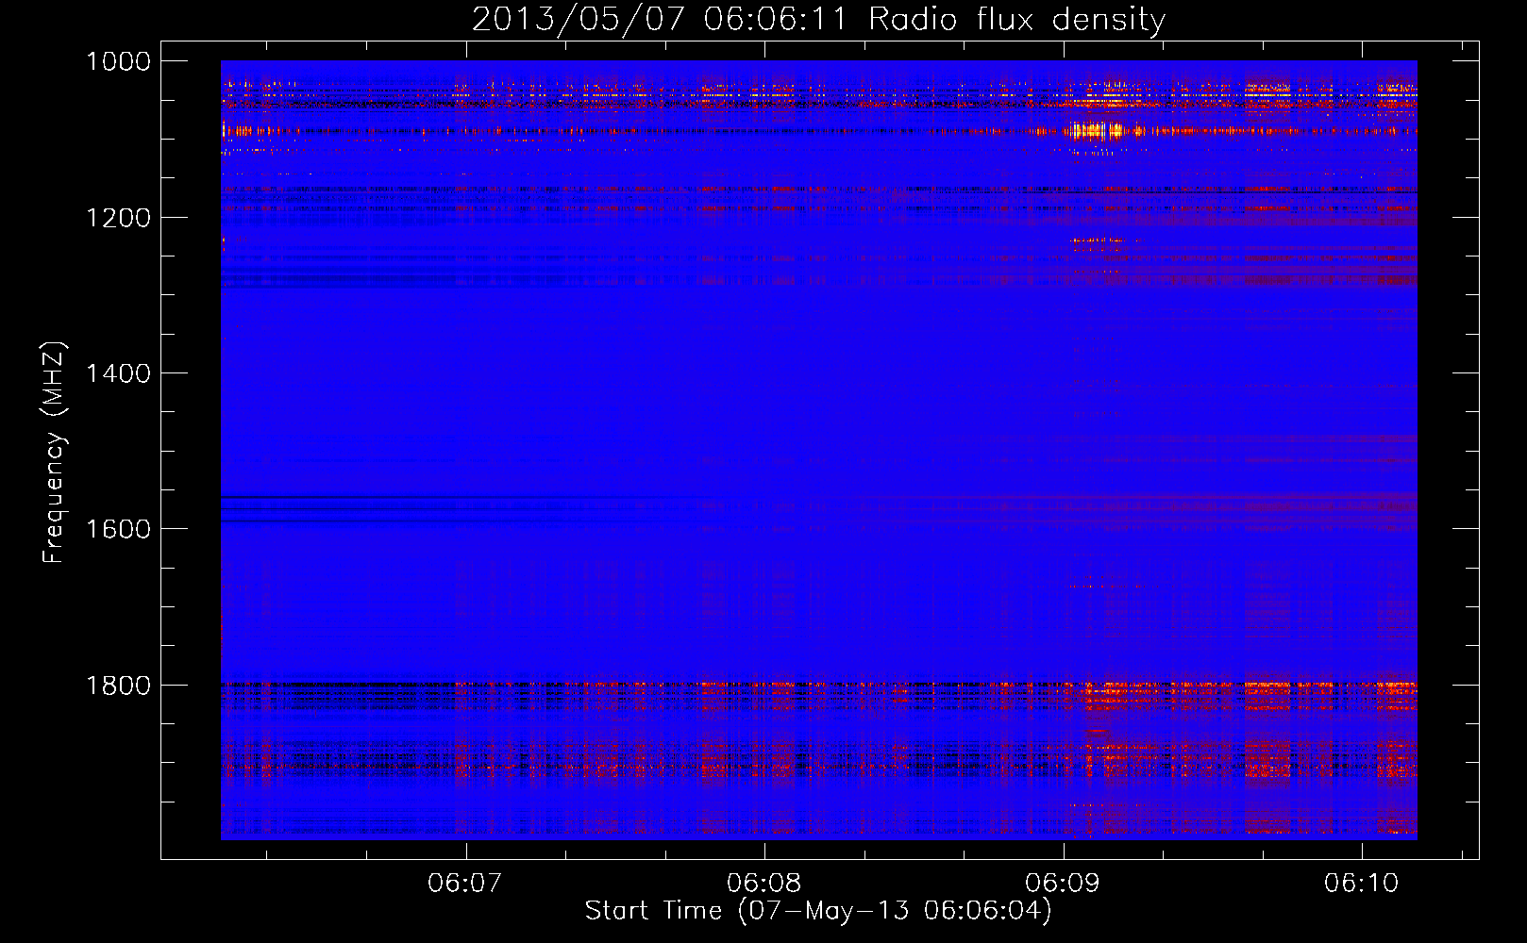Select the 1000 frequency tick label

coord(118,61)
